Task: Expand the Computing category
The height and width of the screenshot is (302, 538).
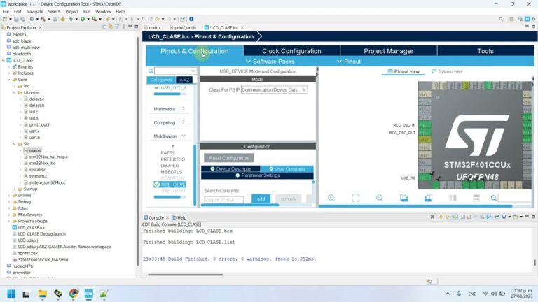Action: click(170, 122)
